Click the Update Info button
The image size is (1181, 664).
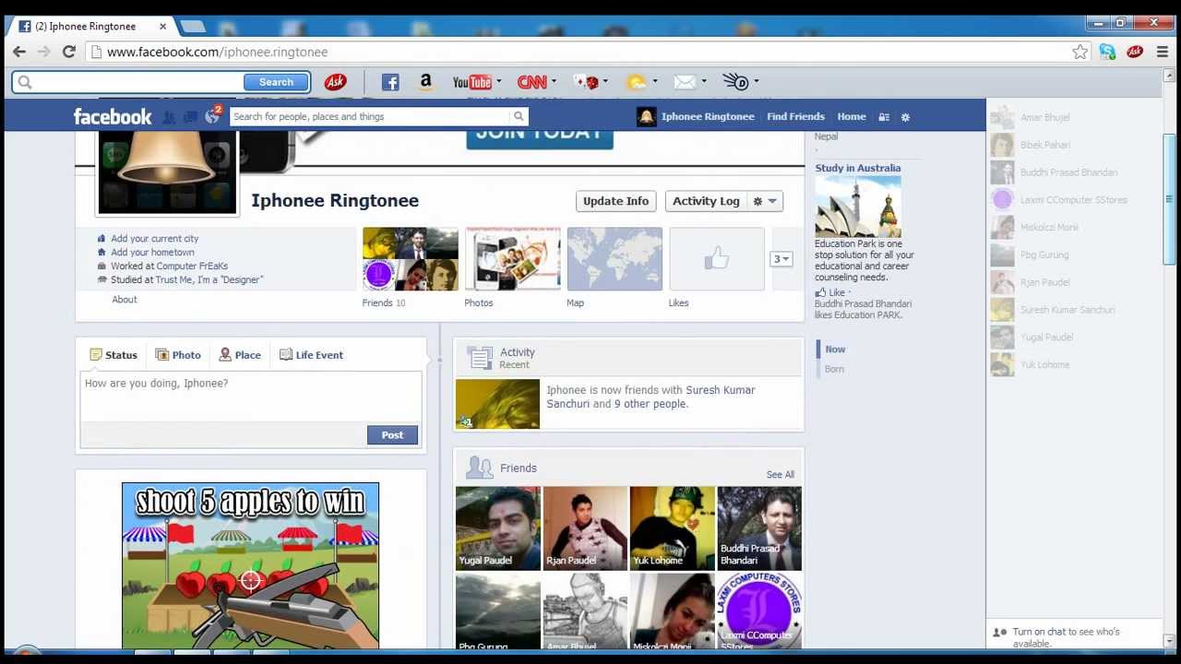click(x=615, y=201)
